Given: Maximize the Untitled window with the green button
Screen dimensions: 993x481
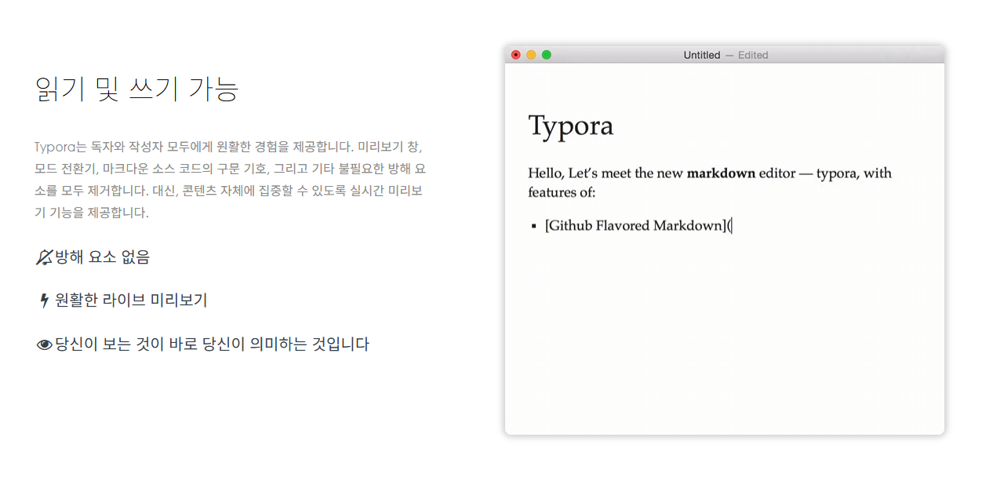Looking at the screenshot, I should (547, 55).
